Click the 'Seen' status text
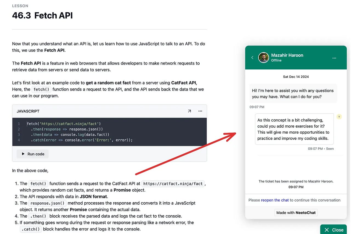 point(330,148)
